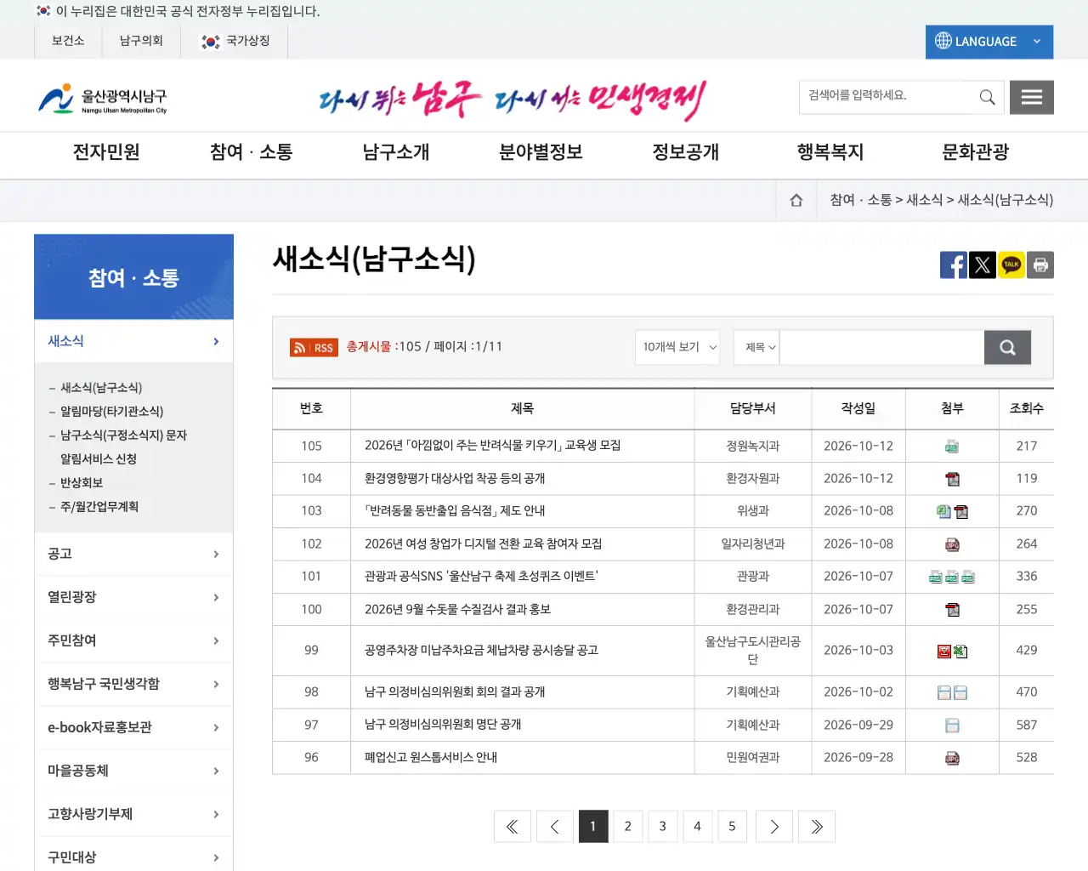
Task: Open 남구소개 main menu
Action: point(396,152)
